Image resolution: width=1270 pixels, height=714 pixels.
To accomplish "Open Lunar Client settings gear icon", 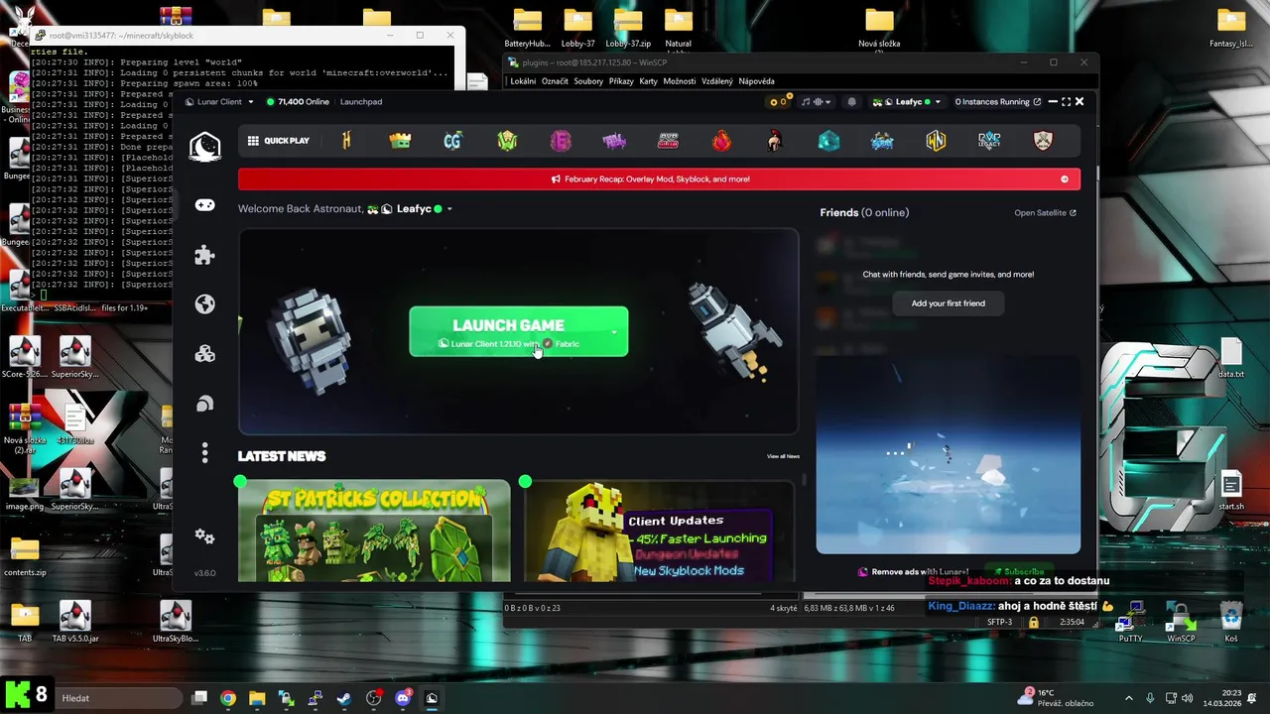I will pyautogui.click(x=204, y=536).
